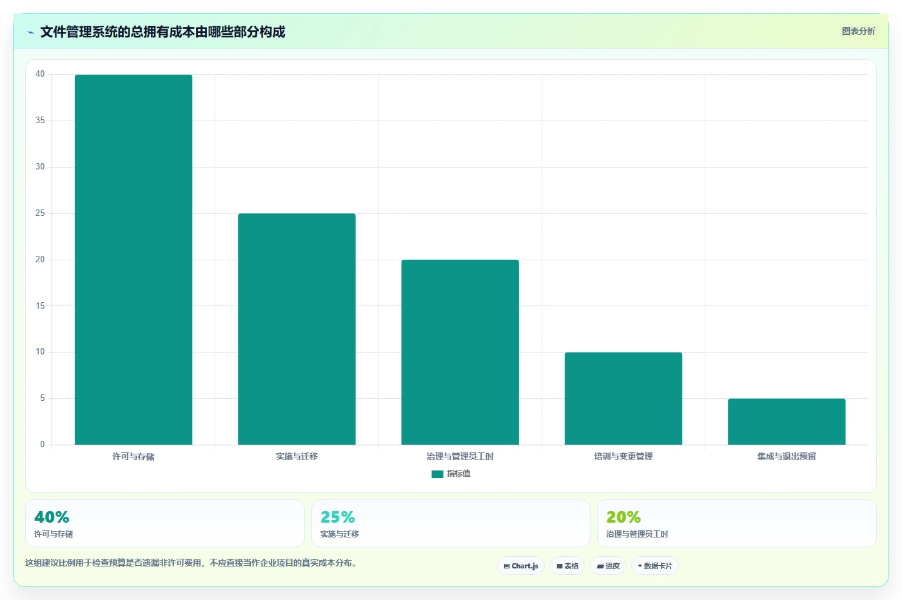Click the 集成与退出预留 bar

point(787,421)
